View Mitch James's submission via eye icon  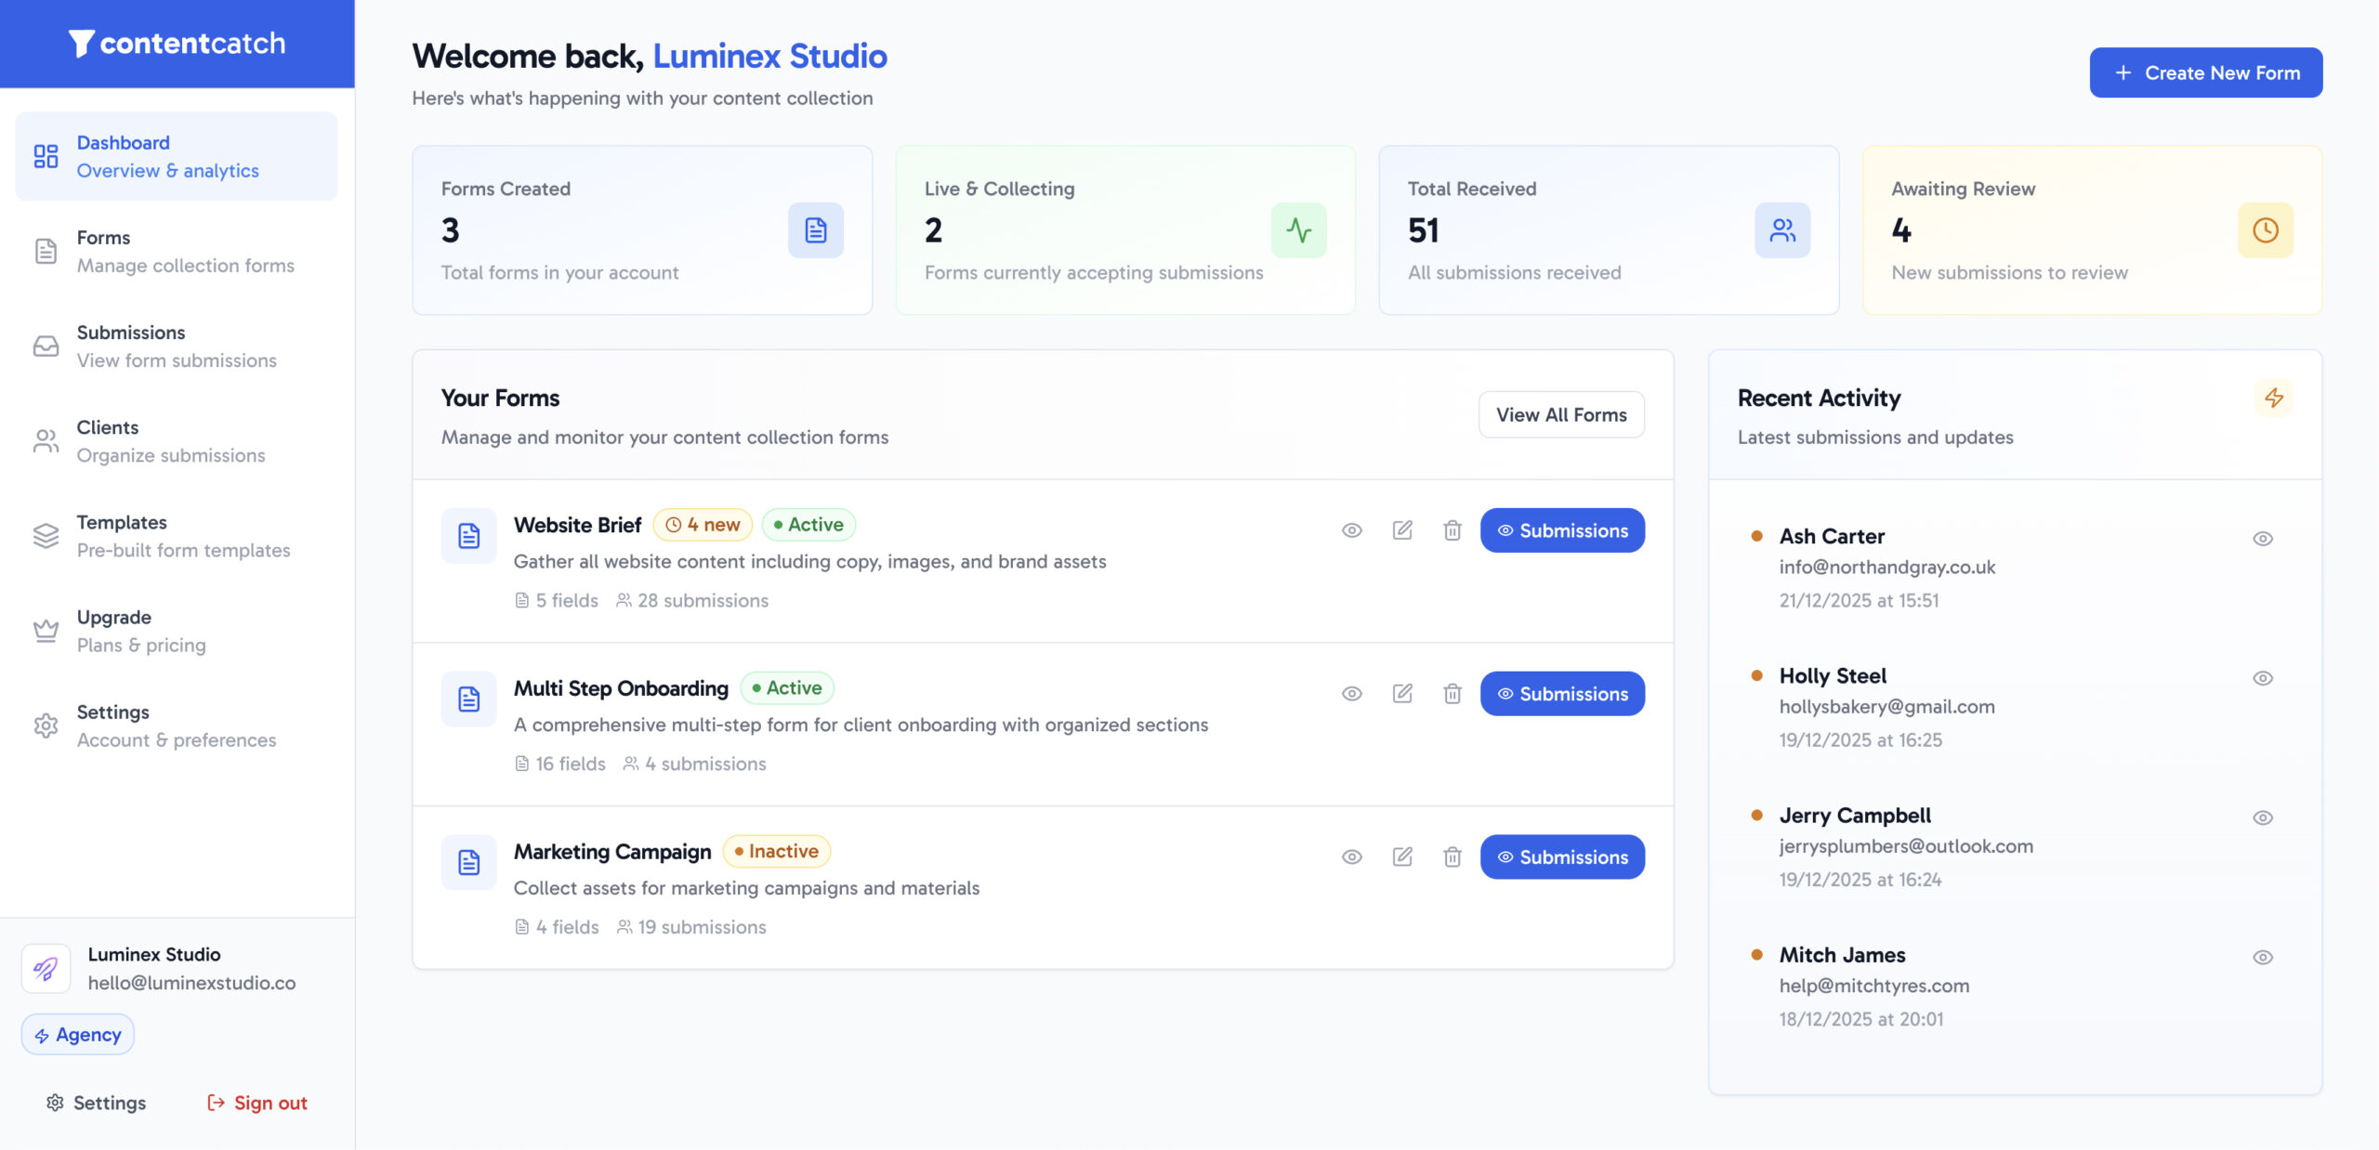(2263, 958)
